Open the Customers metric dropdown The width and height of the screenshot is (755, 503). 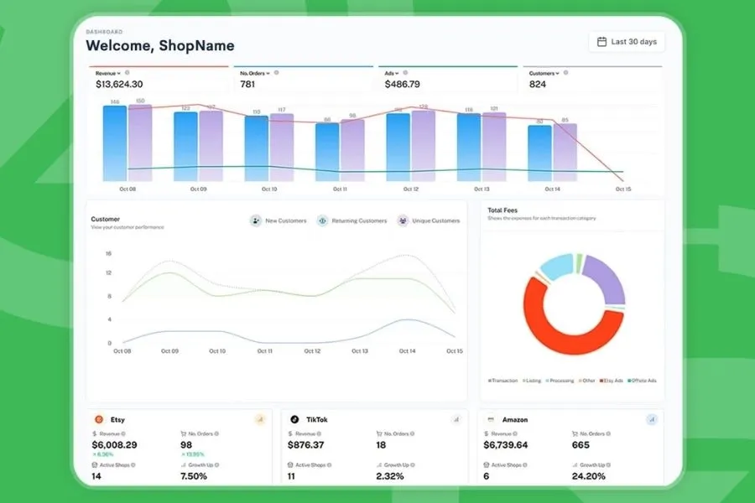point(544,73)
